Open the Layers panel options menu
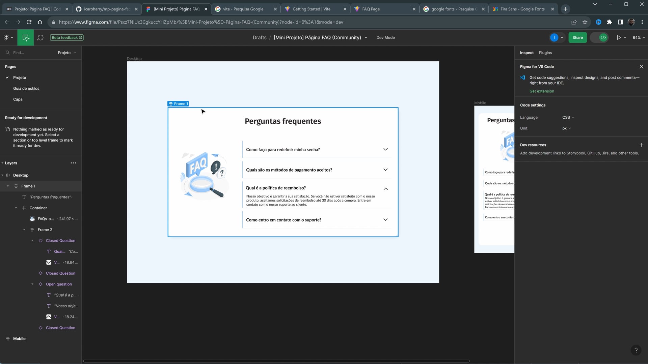The width and height of the screenshot is (648, 364). point(73,163)
